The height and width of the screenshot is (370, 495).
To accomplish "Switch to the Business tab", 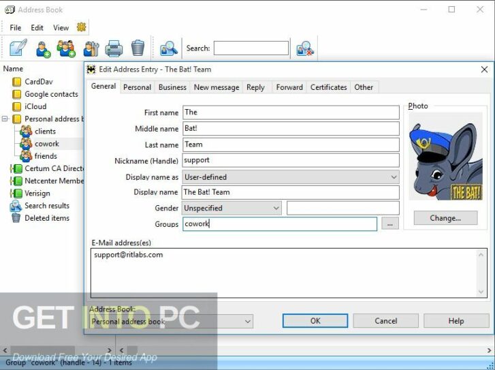I will click(172, 87).
